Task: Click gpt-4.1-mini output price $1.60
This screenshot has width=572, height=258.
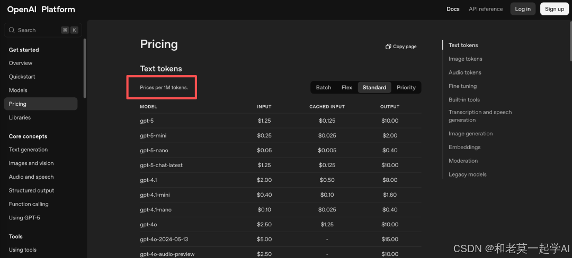Action: [x=390, y=195]
